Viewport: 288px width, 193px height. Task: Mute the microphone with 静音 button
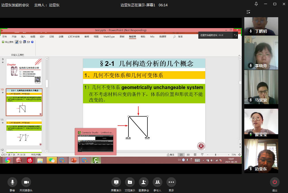point(12,182)
